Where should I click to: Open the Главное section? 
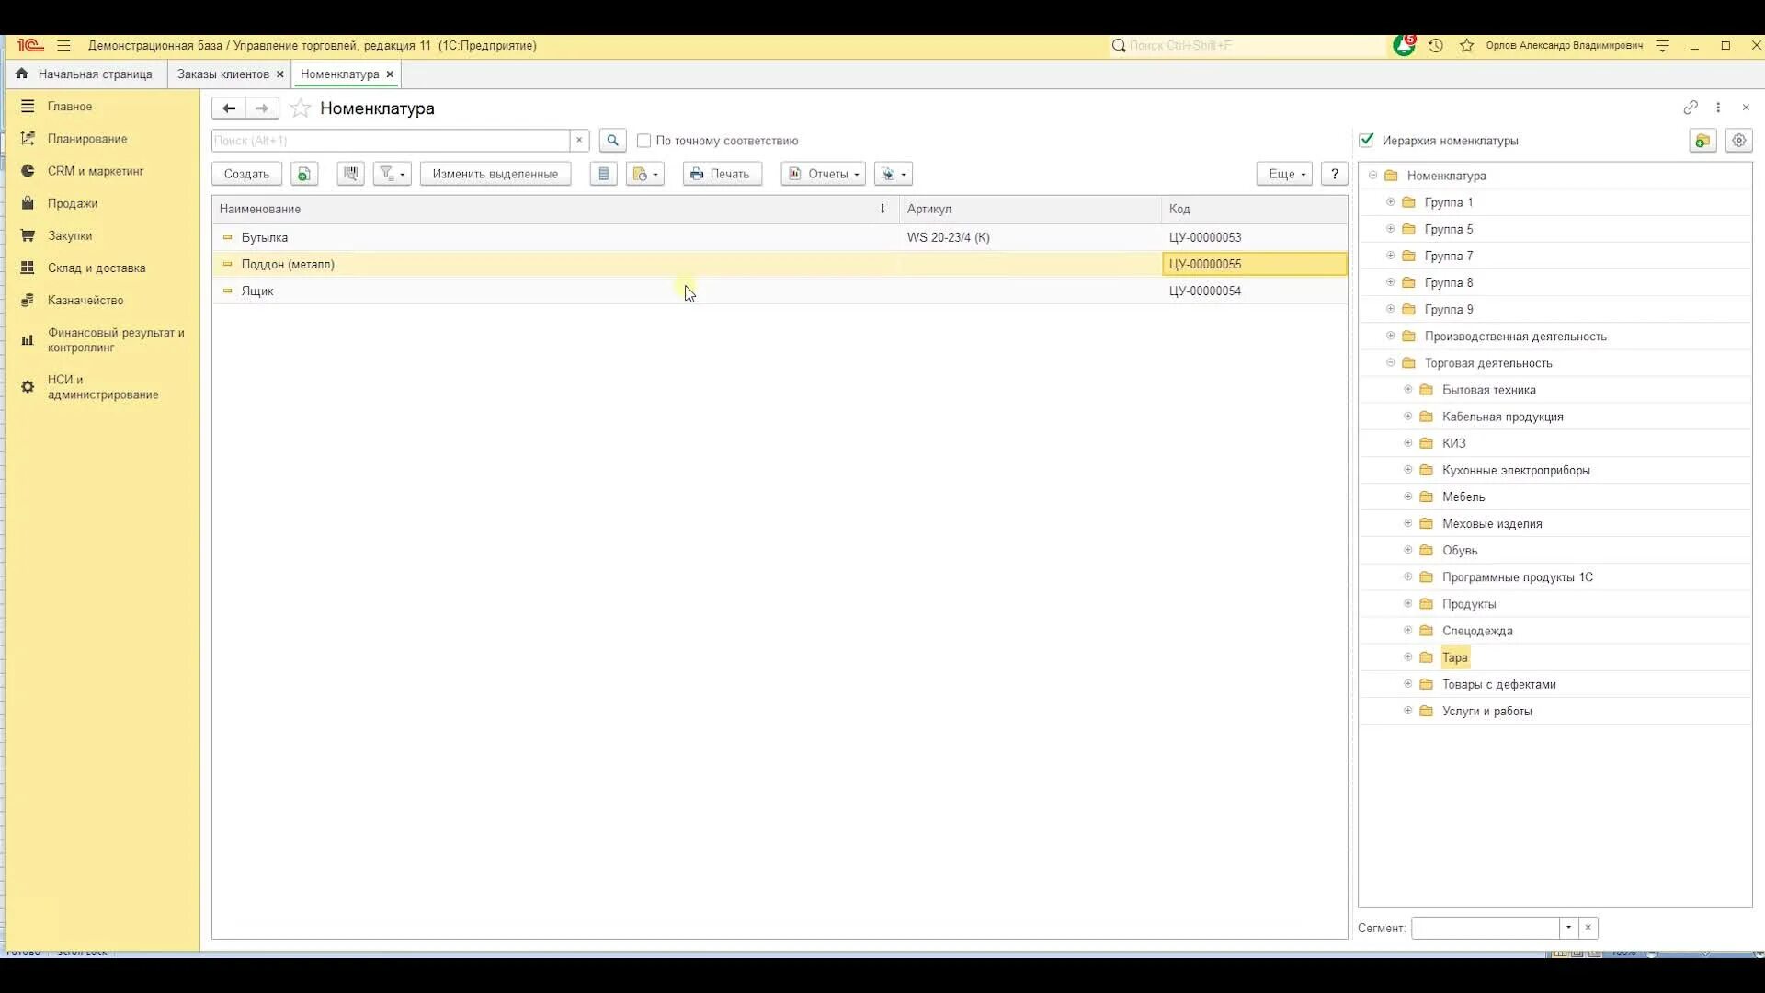coord(70,107)
